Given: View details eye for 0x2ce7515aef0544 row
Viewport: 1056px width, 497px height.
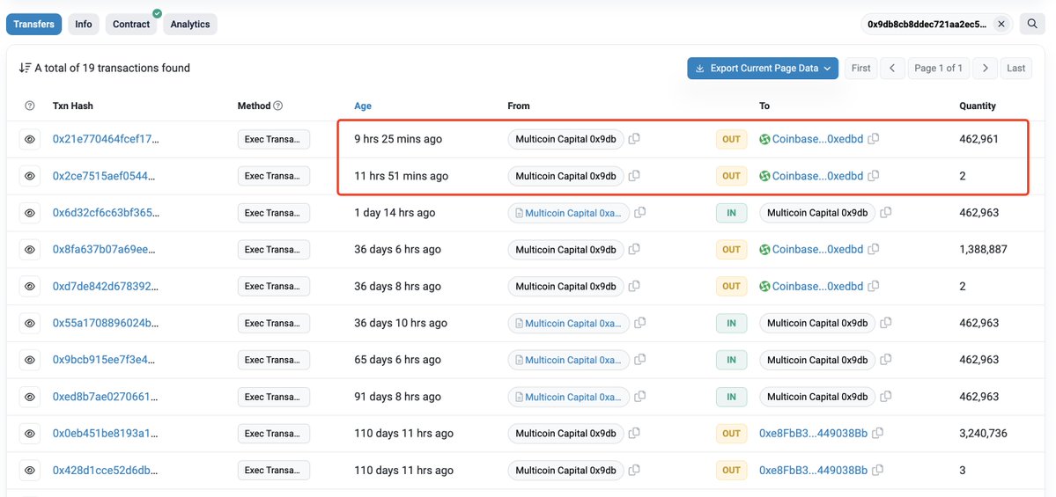Looking at the screenshot, I should (30, 176).
